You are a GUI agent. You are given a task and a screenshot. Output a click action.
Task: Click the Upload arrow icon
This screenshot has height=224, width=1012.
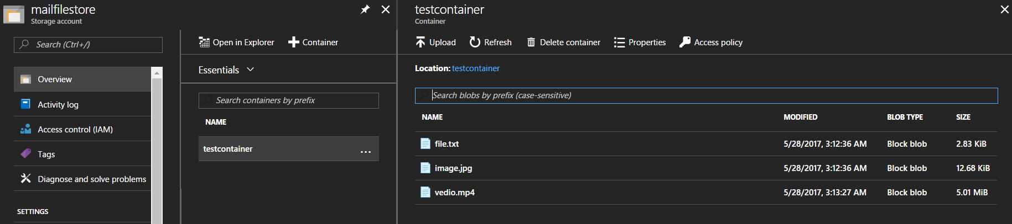[421, 42]
